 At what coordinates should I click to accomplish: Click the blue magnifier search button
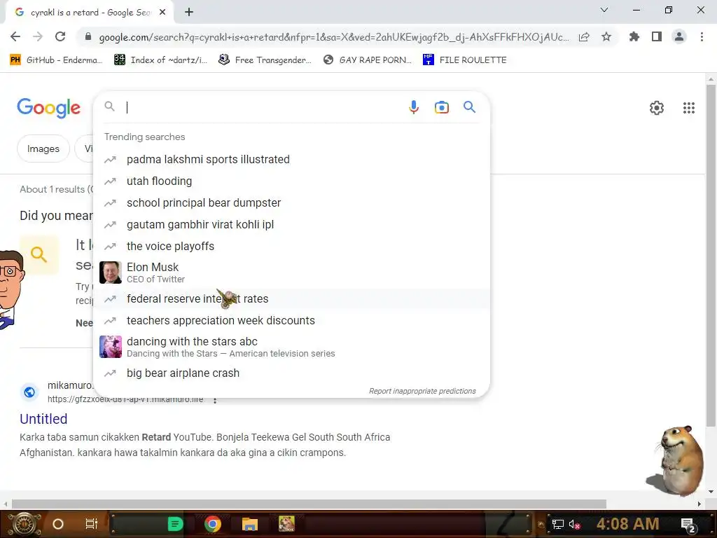pos(469,107)
